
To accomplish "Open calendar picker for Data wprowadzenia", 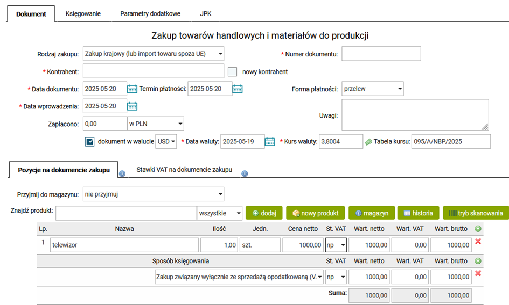I will [132, 106].
